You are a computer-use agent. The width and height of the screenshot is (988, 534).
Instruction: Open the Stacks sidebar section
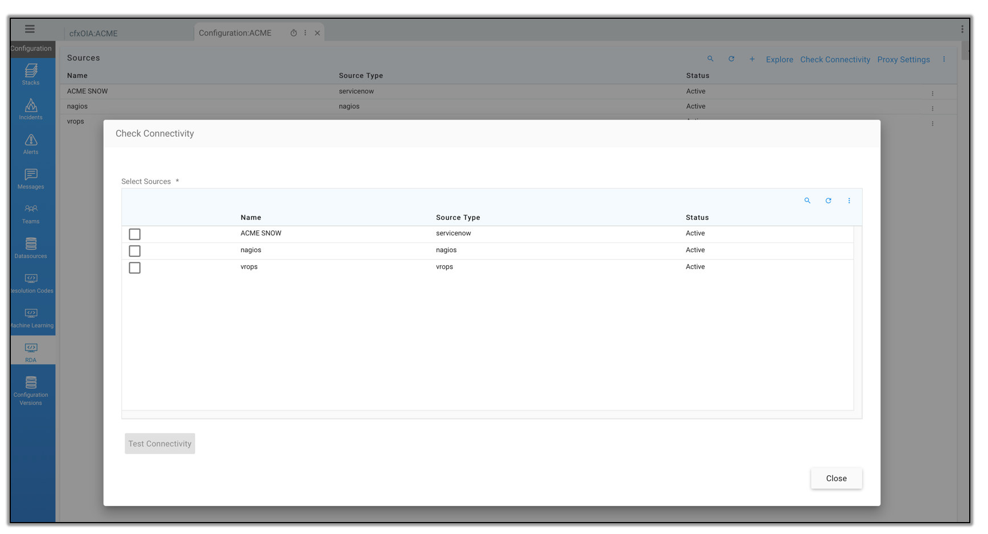[x=31, y=75]
